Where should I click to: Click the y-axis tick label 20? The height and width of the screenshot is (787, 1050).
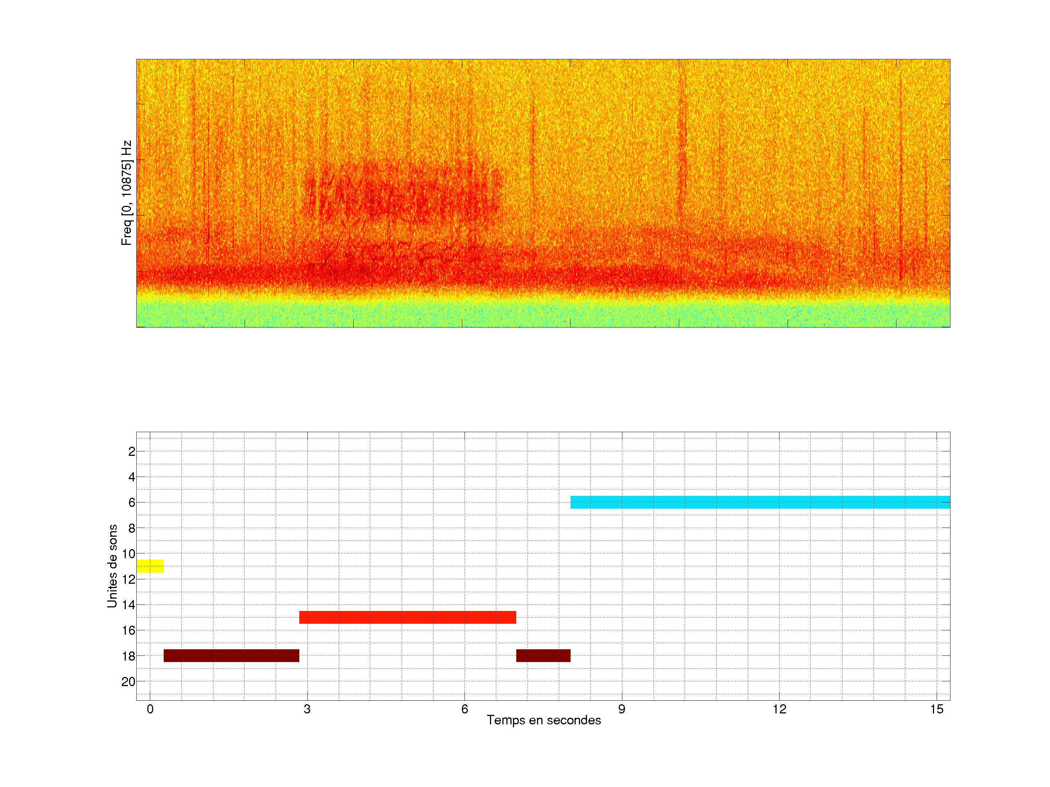pos(128,682)
